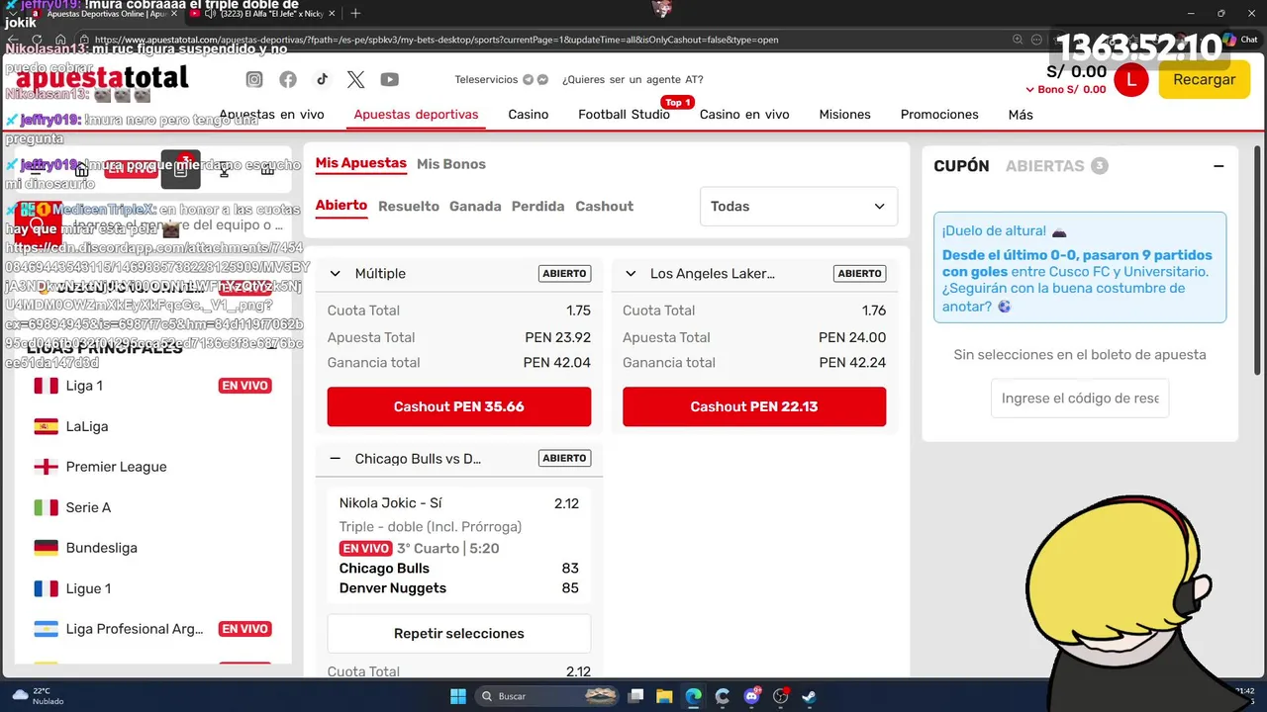Open the bet slip icon with badge 3

(181, 169)
